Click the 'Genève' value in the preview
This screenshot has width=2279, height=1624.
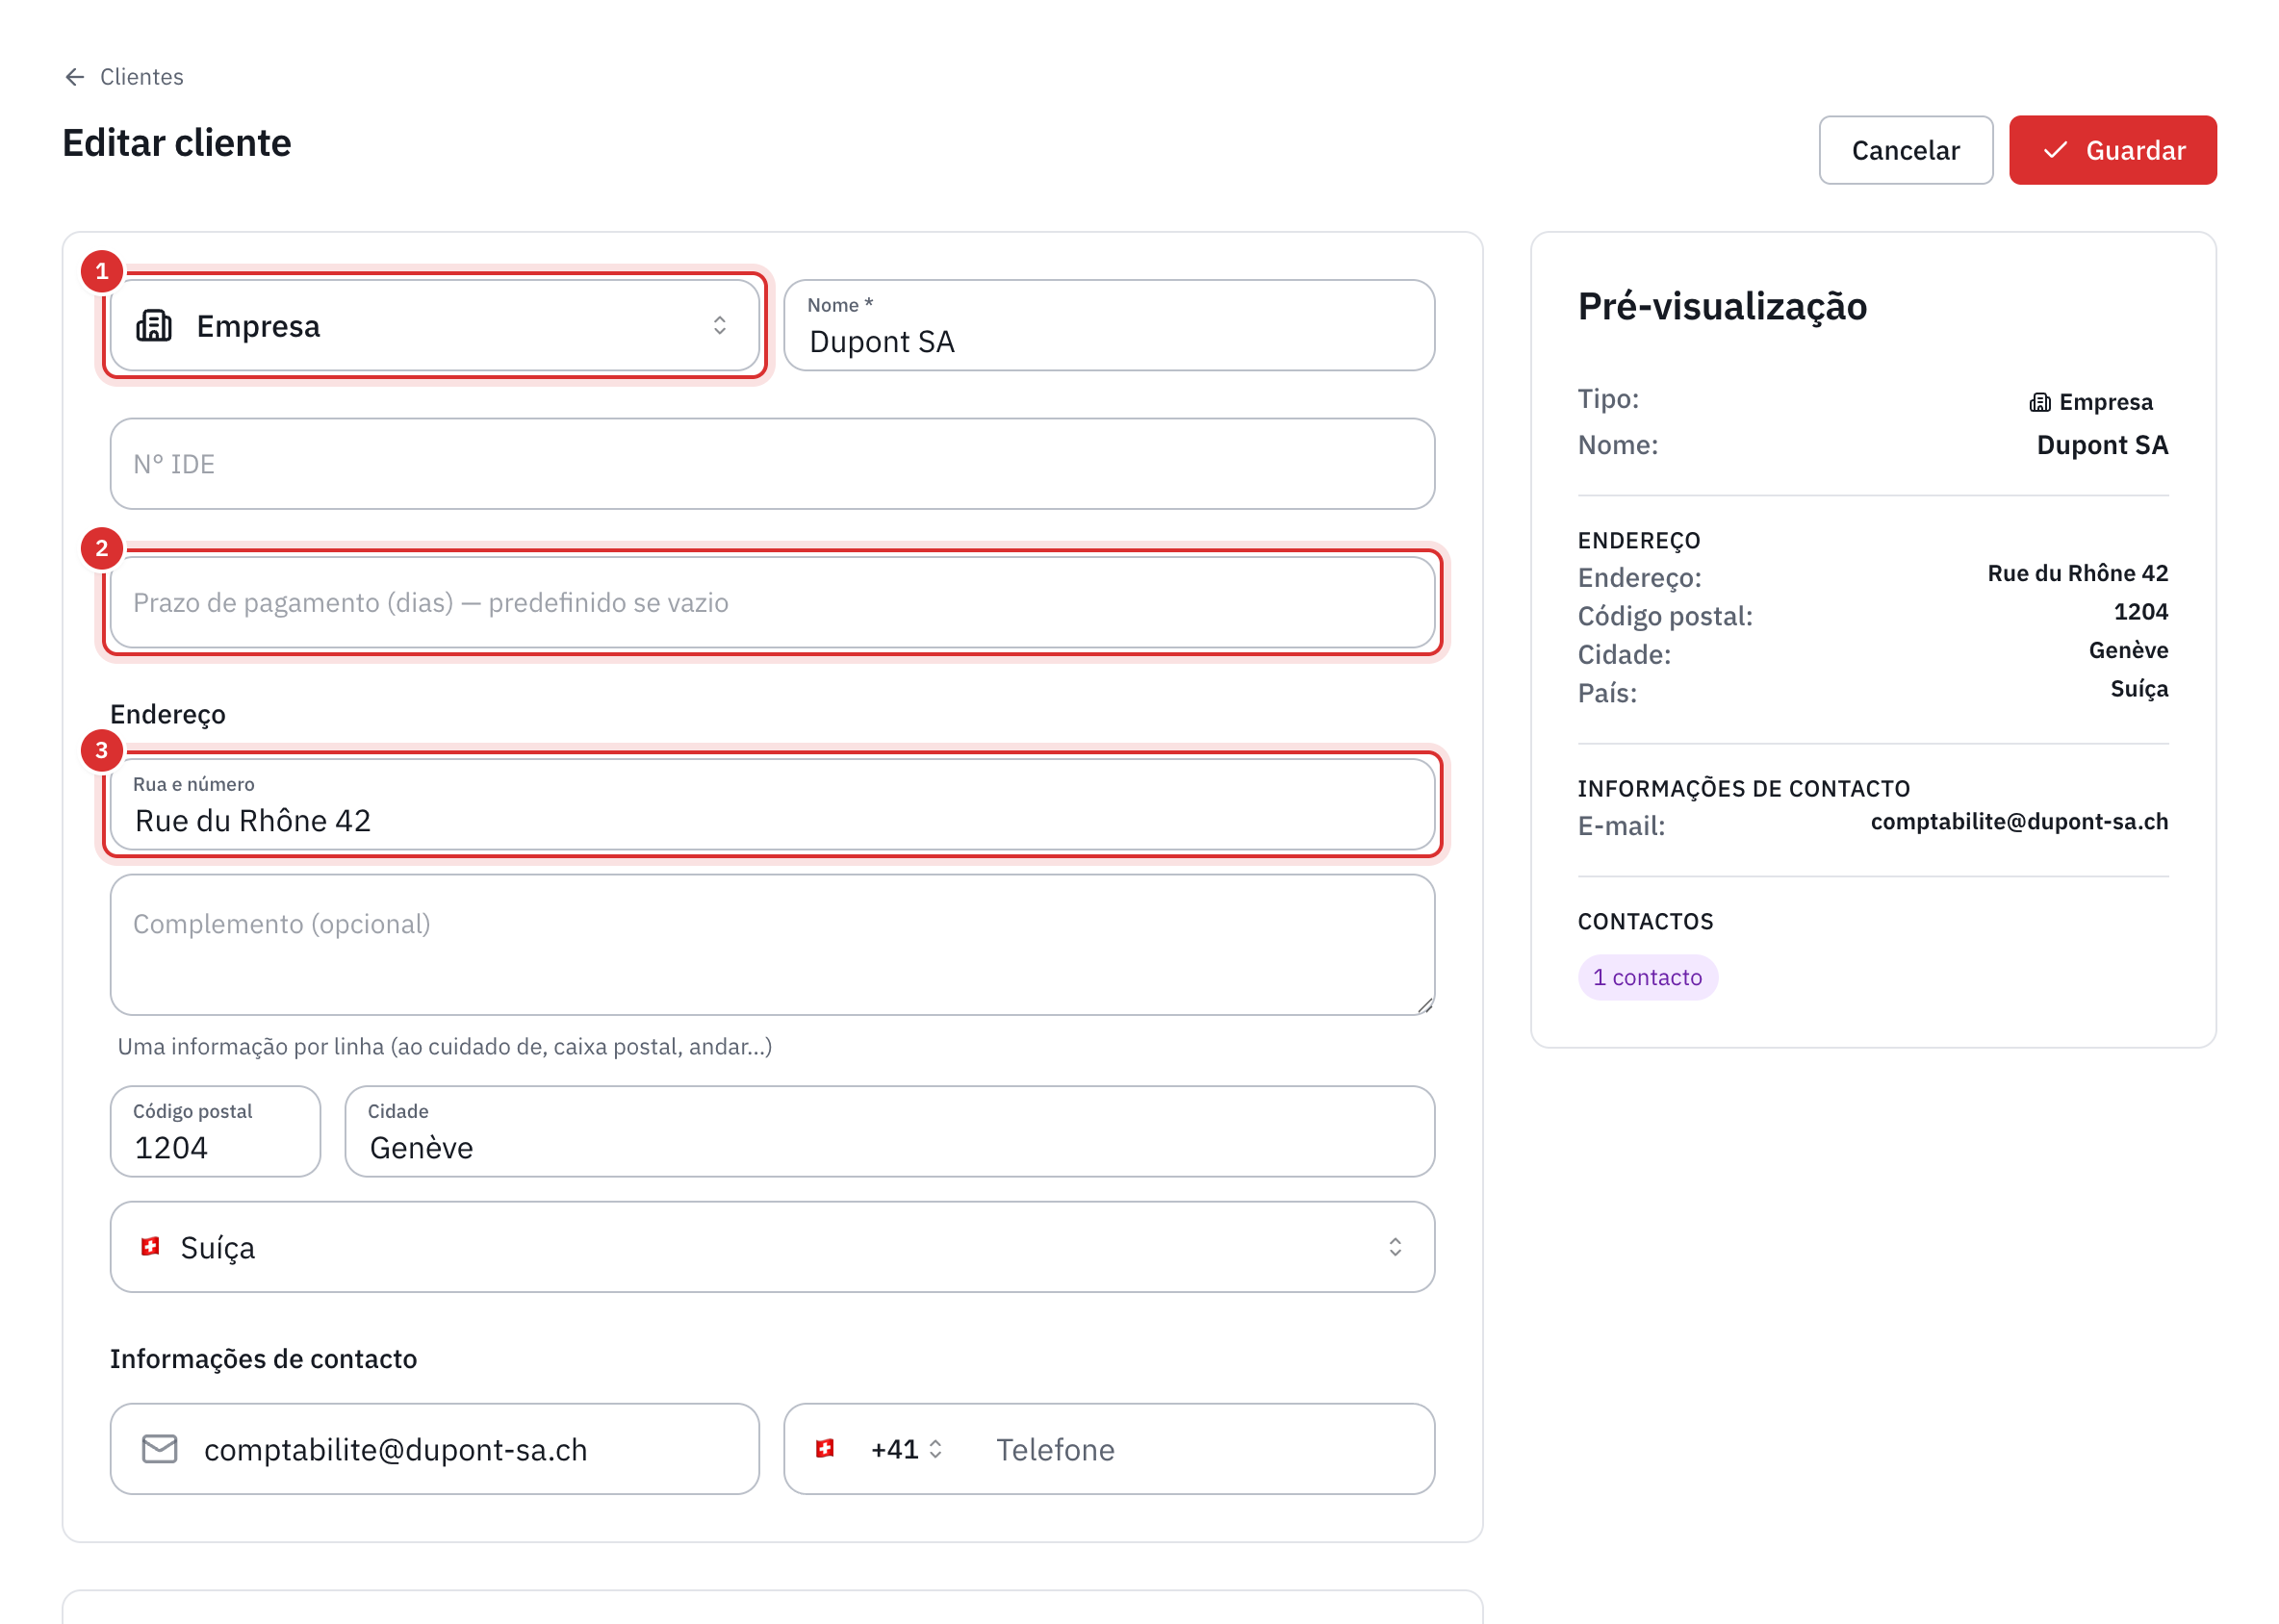(x=2128, y=650)
